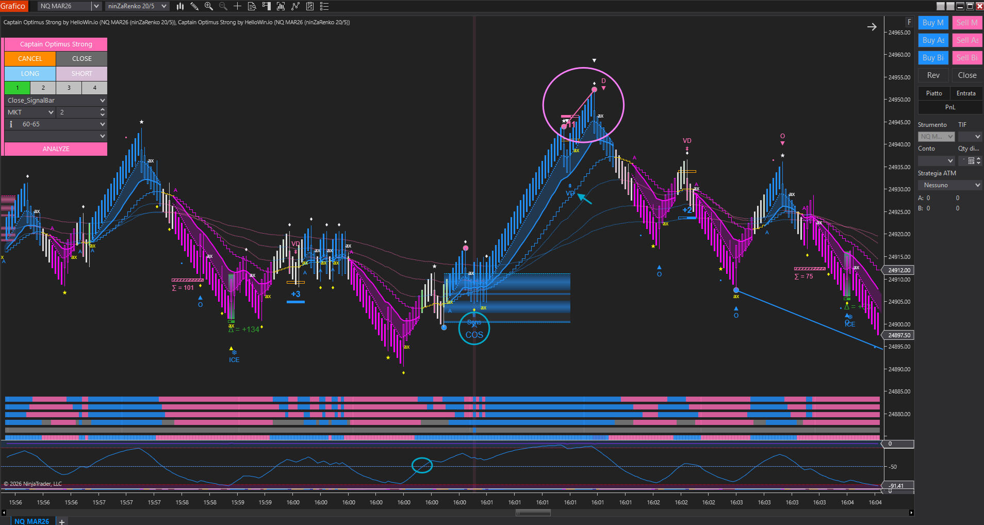Screen dimensions: 984x525
Task: Toggle the SHORT direction button
Action: click(x=81, y=74)
